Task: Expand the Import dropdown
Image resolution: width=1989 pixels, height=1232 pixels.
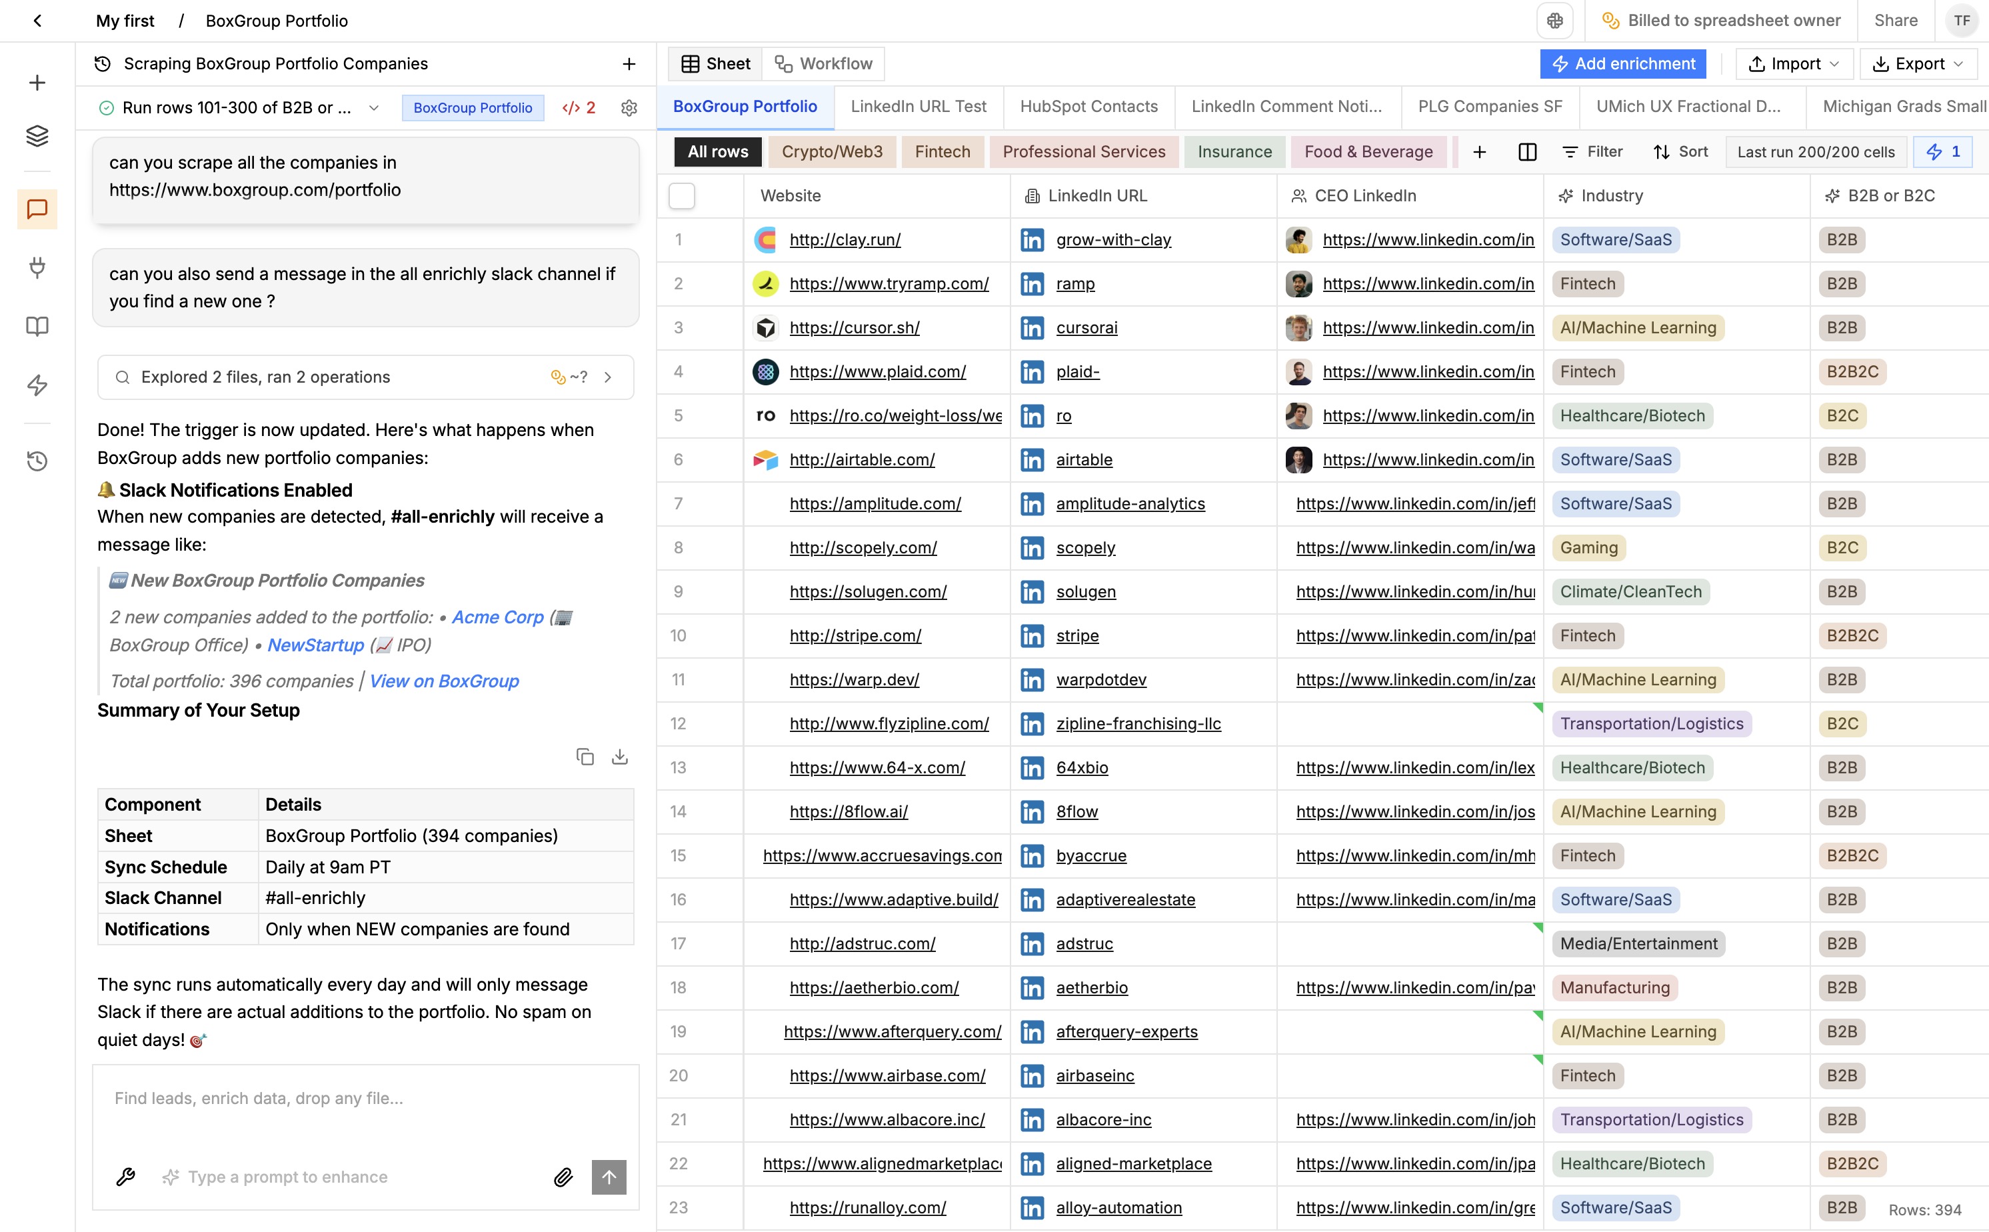Action: click(x=1794, y=63)
